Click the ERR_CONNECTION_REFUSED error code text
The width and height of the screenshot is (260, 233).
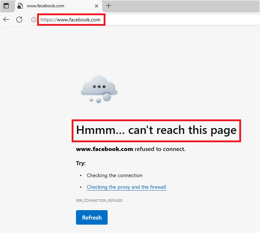point(99,201)
